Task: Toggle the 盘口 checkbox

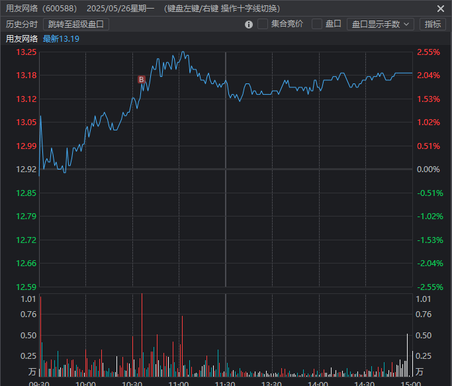Action: point(317,24)
